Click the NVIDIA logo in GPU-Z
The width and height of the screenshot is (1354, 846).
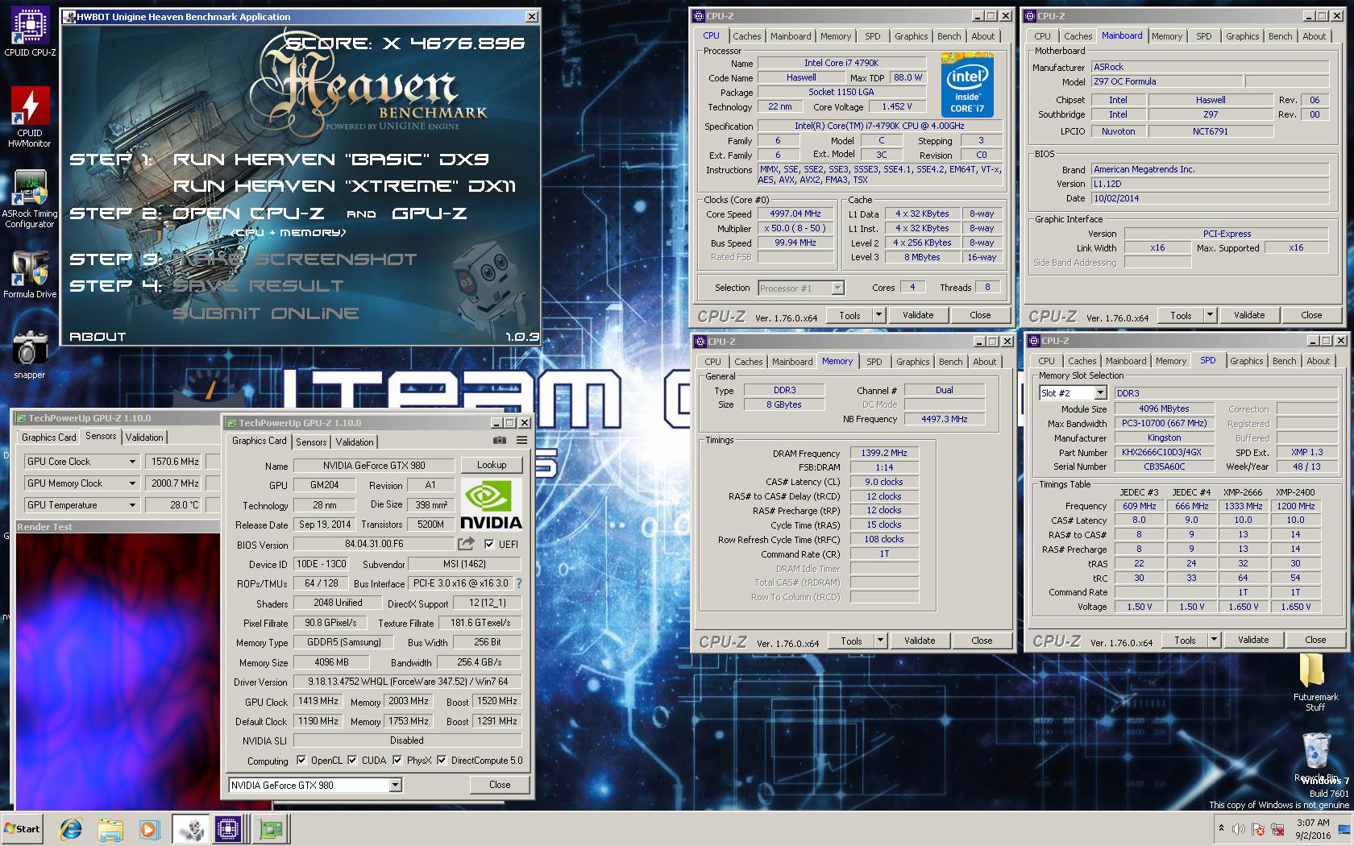(x=491, y=504)
